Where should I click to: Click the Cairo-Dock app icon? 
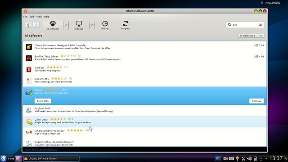point(29,121)
